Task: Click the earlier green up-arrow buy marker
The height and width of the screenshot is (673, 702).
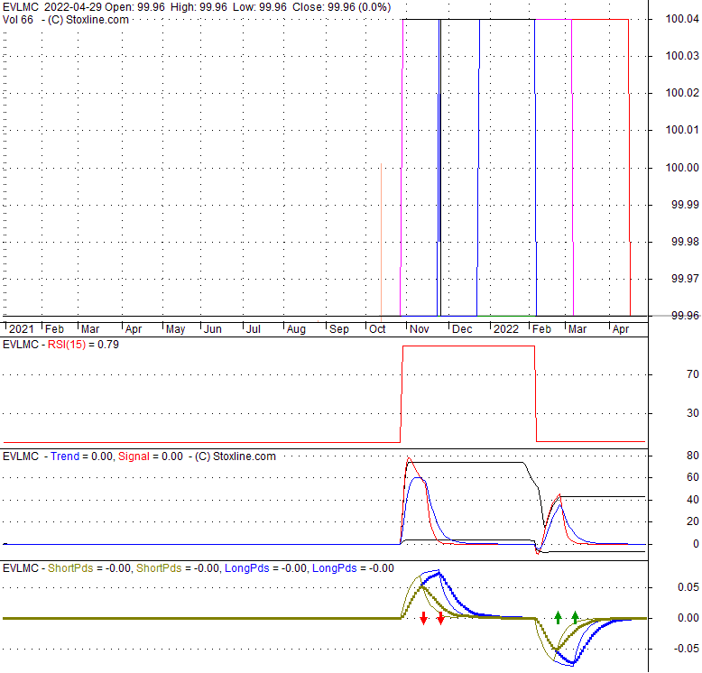Action: click(558, 618)
